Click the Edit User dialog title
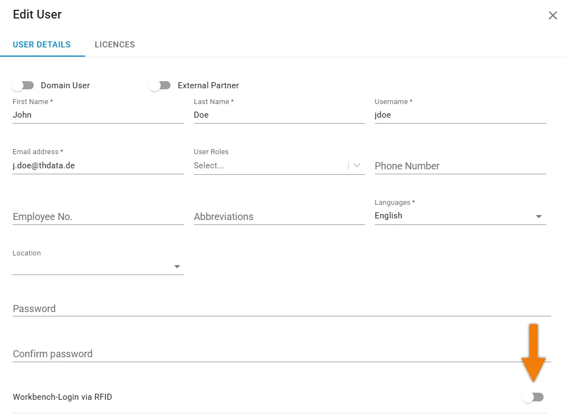Screen dimensions: 567x415 point(37,15)
